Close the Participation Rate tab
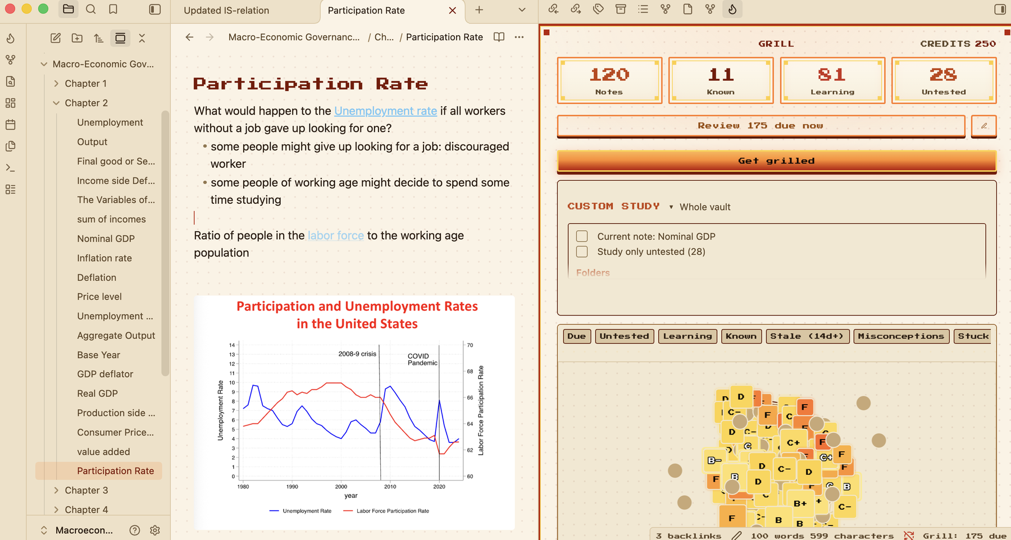 click(x=453, y=10)
